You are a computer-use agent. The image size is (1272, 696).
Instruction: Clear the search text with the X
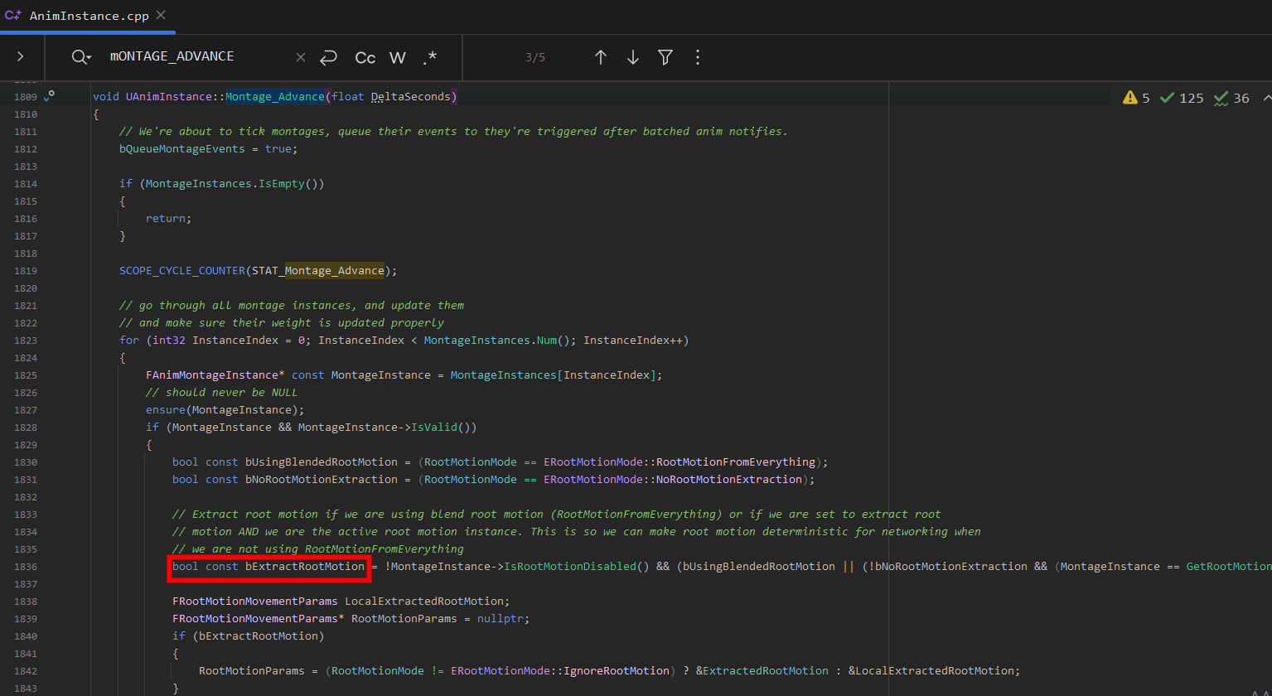301,57
